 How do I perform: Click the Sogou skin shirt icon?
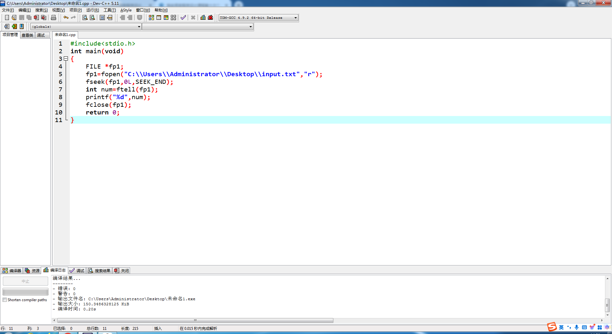[592, 327]
